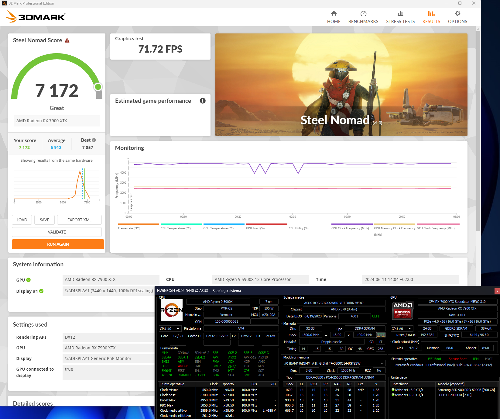Toggle GPU Temperature legend series
This screenshot has height=419, width=500.
click(224, 227)
